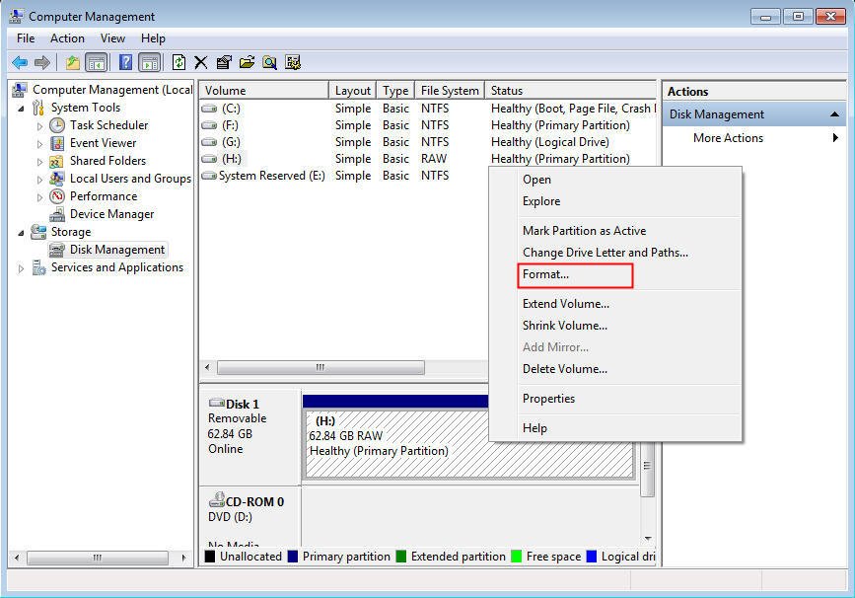Click More Actions in Actions pane
Viewport: 855px width, 598px height.
(x=728, y=138)
